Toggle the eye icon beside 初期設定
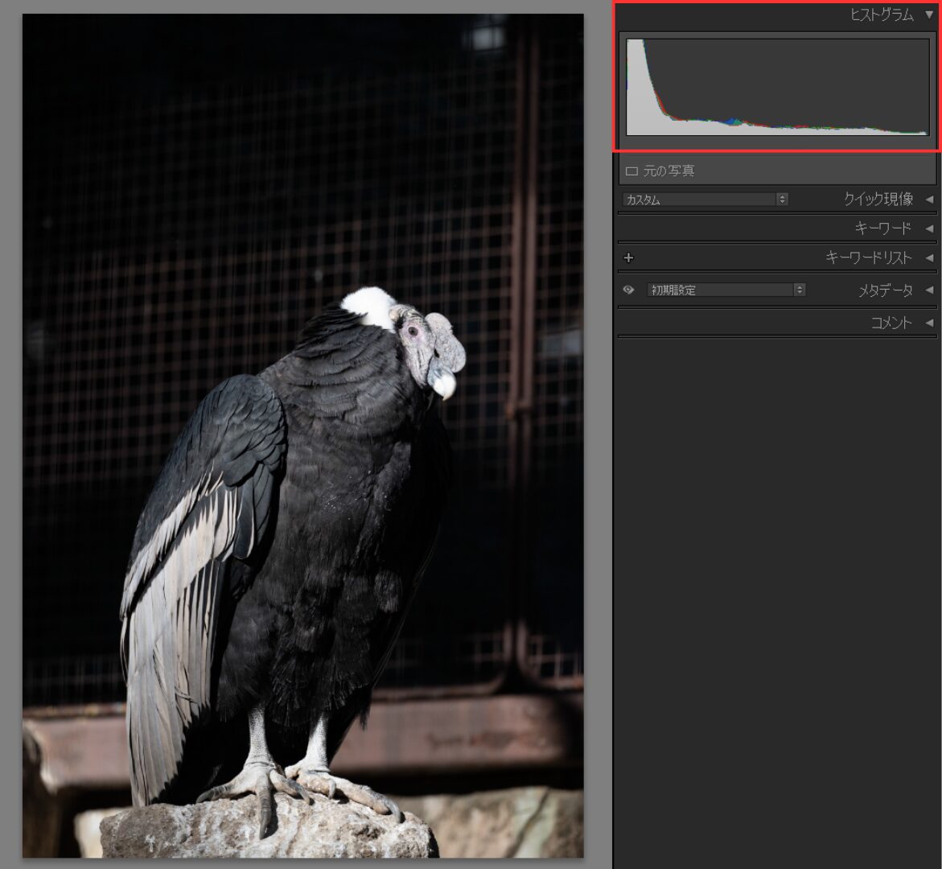Image resolution: width=942 pixels, height=869 pixels. click(629, 290)
